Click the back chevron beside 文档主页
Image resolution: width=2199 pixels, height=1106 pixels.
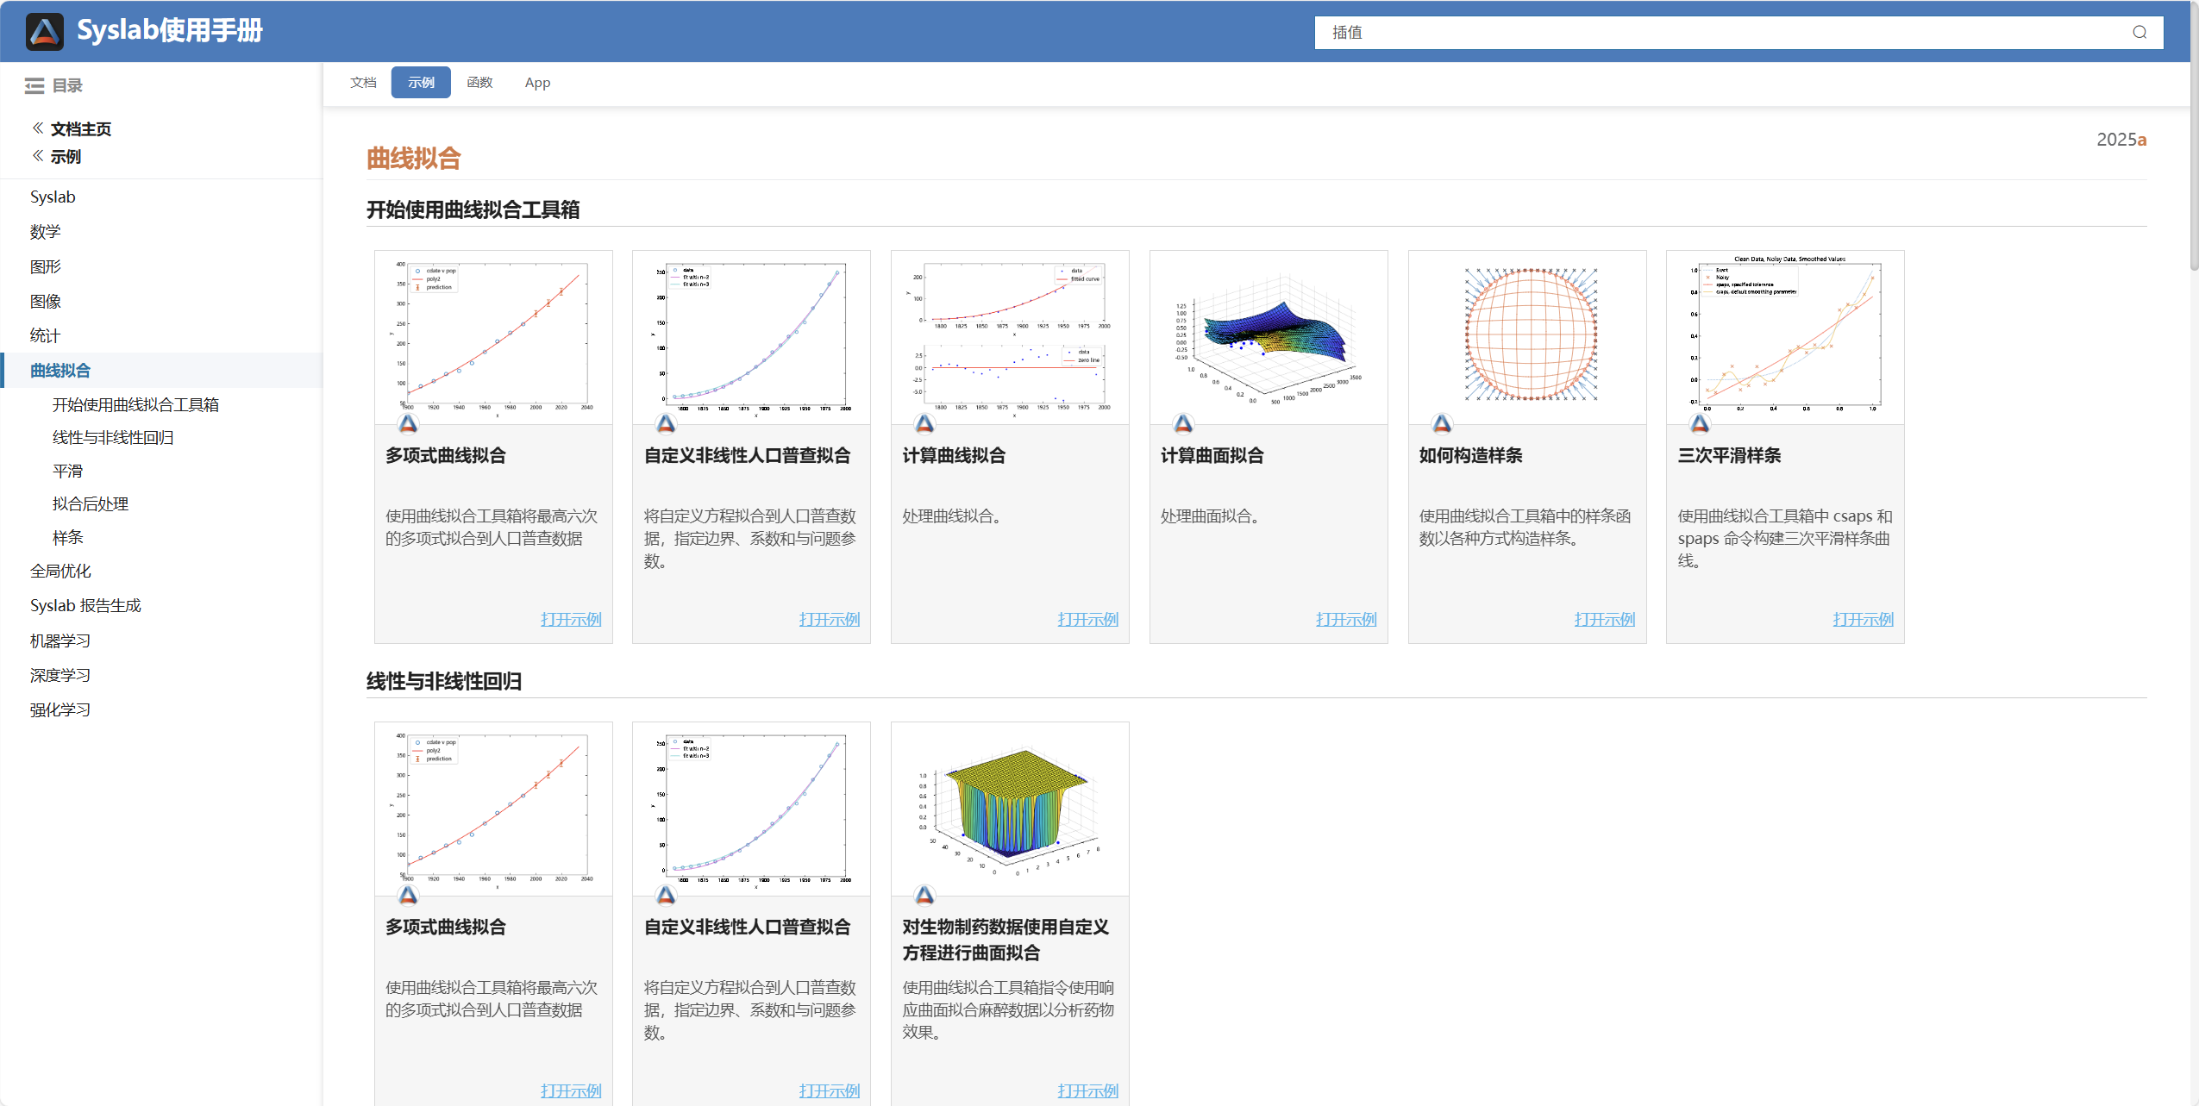(x=38, y=128)
